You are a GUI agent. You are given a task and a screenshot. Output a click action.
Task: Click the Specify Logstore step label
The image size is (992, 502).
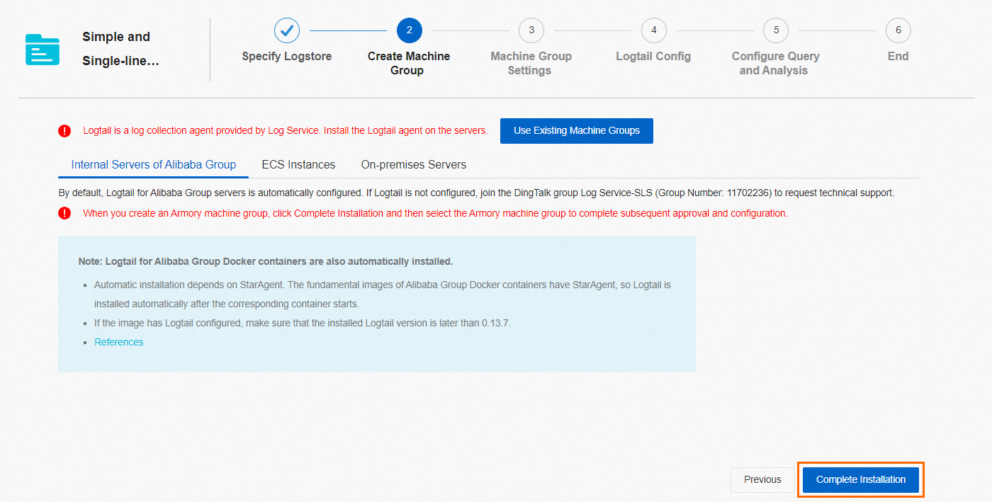286,56
